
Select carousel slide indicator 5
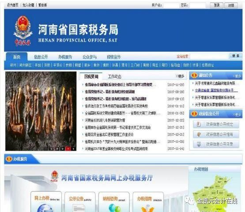73,149
